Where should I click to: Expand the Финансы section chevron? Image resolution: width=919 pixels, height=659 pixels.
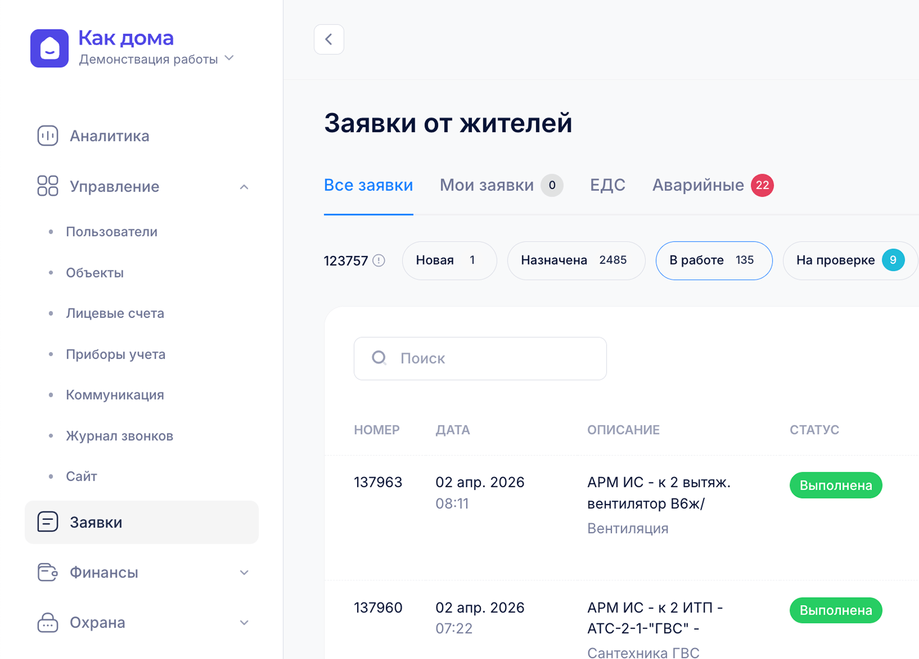244,572
